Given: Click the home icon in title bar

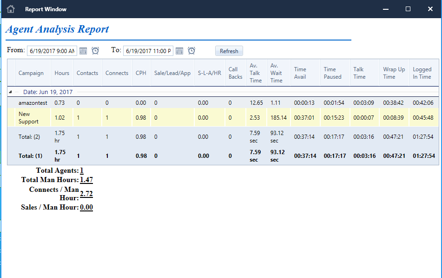Looking at the screenshot, I should [x=11, y=9].
